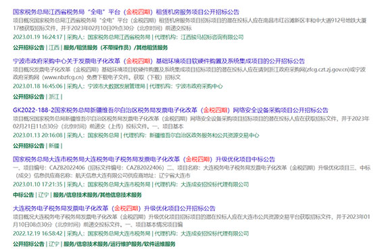390x250 pixels.
Task: Click purchaser 国家税务总局江西省税务局 link
Action: (x=119, y=37)
